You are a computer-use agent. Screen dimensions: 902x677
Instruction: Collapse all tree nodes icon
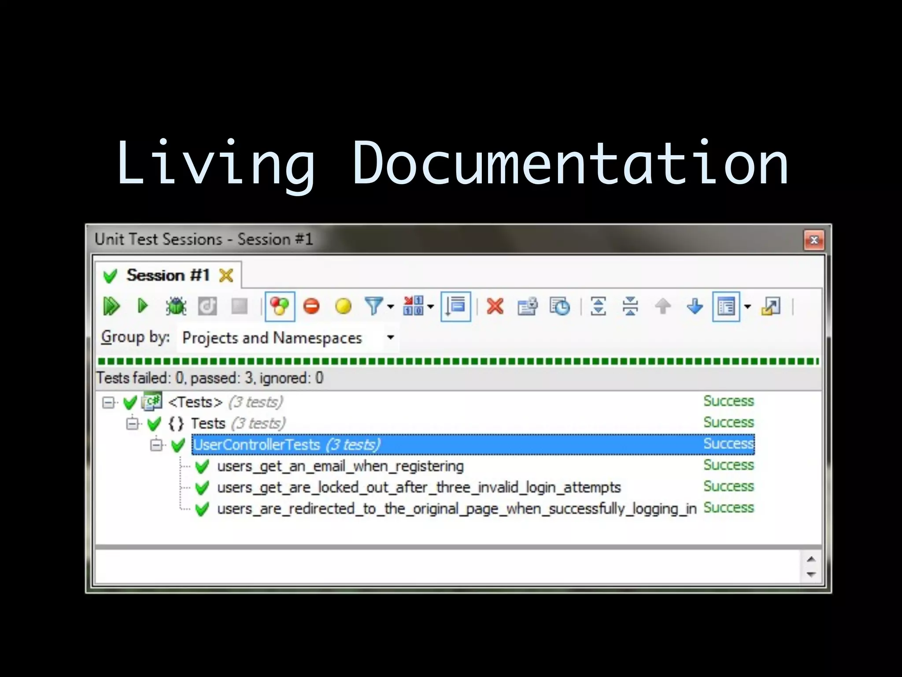pos(630,306)
